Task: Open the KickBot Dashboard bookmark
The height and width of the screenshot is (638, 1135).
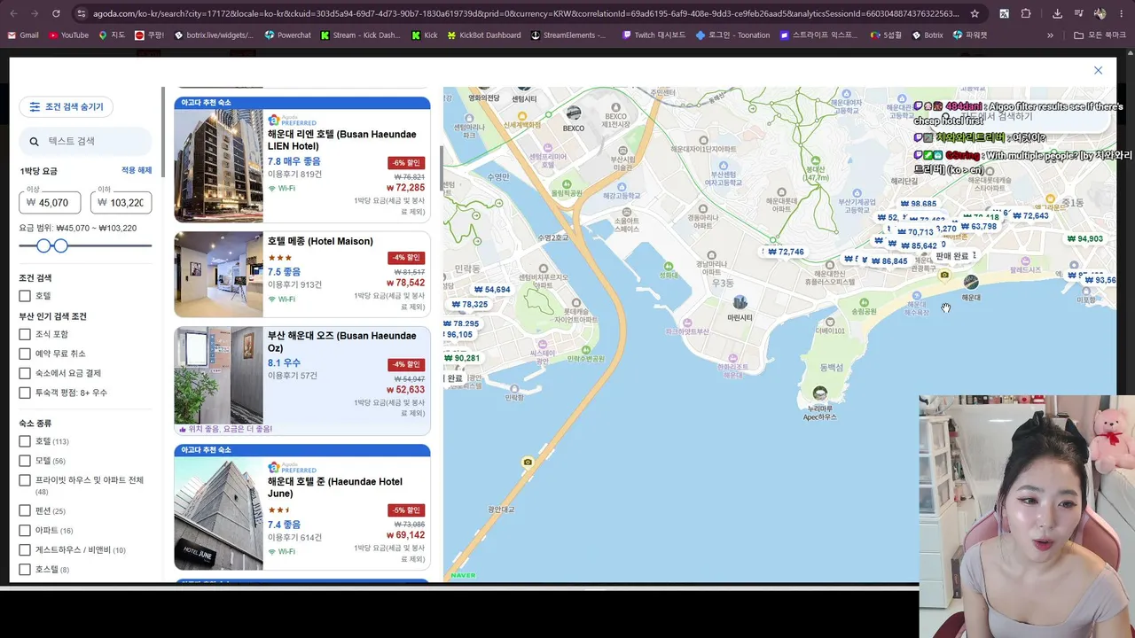Action: point(484,35)
